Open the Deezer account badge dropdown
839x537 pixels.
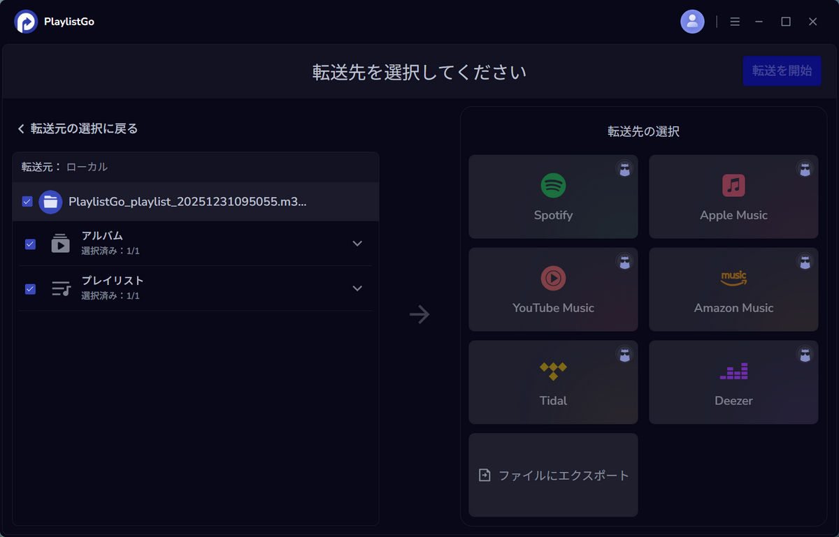point(805,355)
